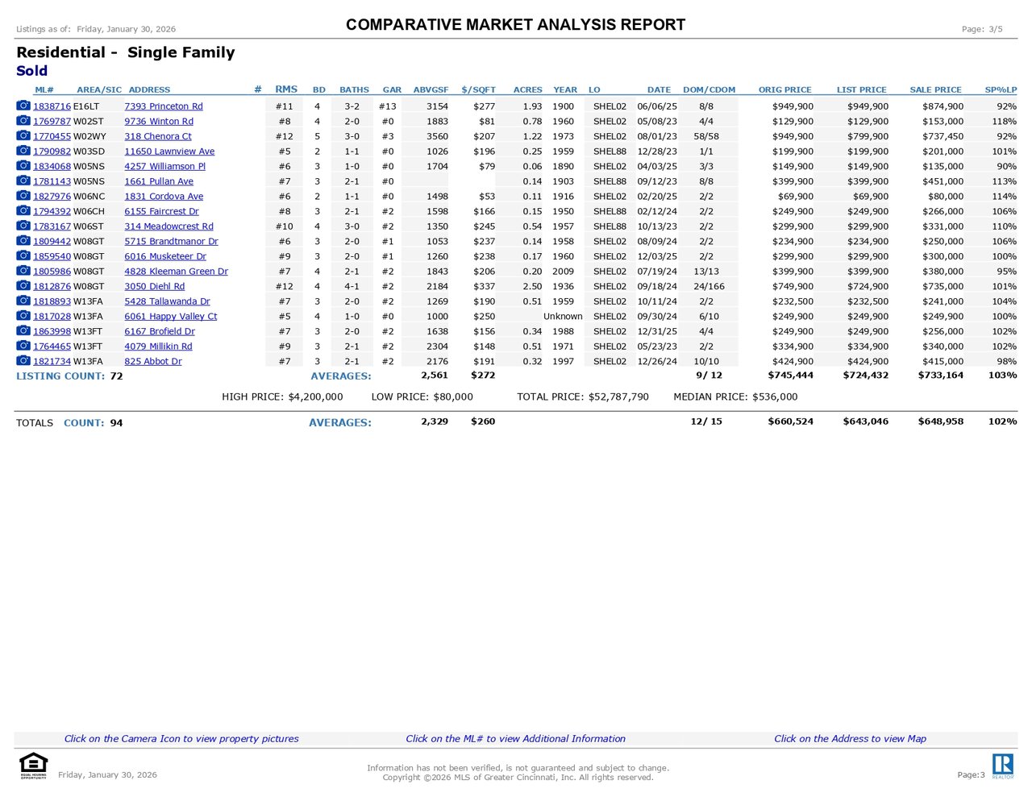Click the LIST PRICE column header
The width and height of the screenshot is (1032, 797).
click(x=861, y=89)
